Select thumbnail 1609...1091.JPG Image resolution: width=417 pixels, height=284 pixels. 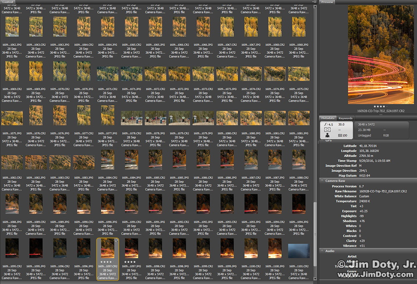(155, 204)
